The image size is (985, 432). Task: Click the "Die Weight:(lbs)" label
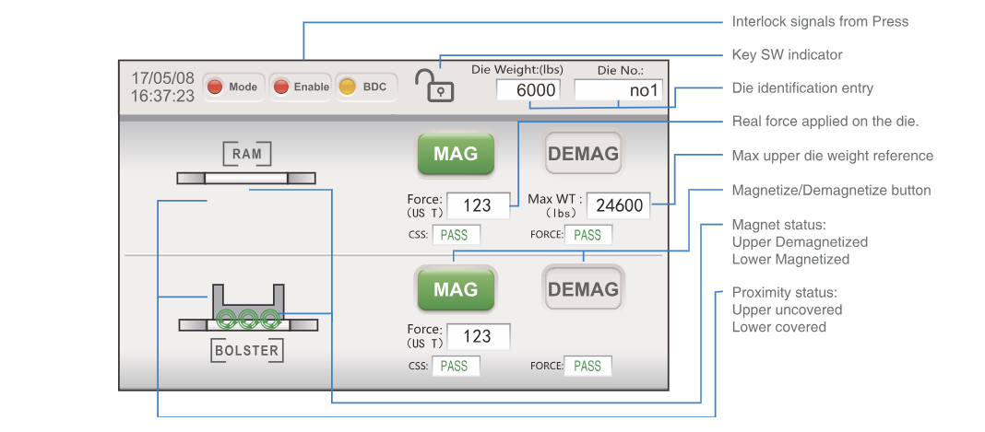517,70
